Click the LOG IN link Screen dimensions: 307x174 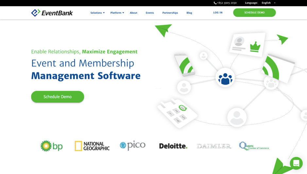click(x=218, y=12)
